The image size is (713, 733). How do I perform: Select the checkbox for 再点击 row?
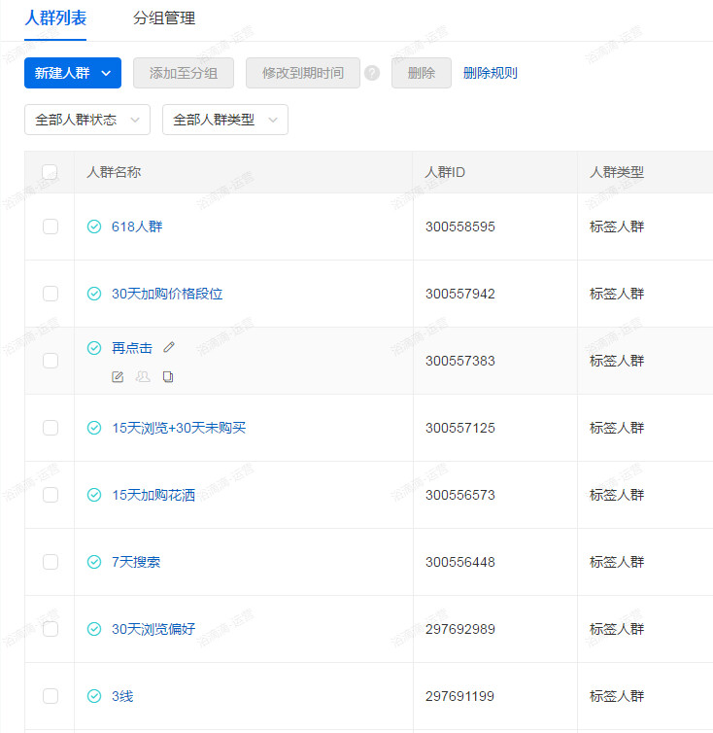pos(51,361)
